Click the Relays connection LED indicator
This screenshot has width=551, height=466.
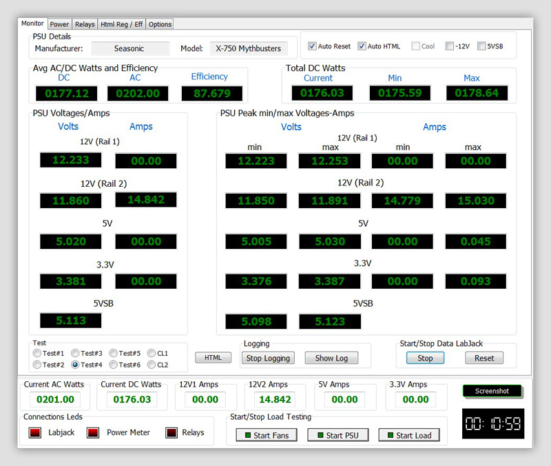(x=171, y=433)
